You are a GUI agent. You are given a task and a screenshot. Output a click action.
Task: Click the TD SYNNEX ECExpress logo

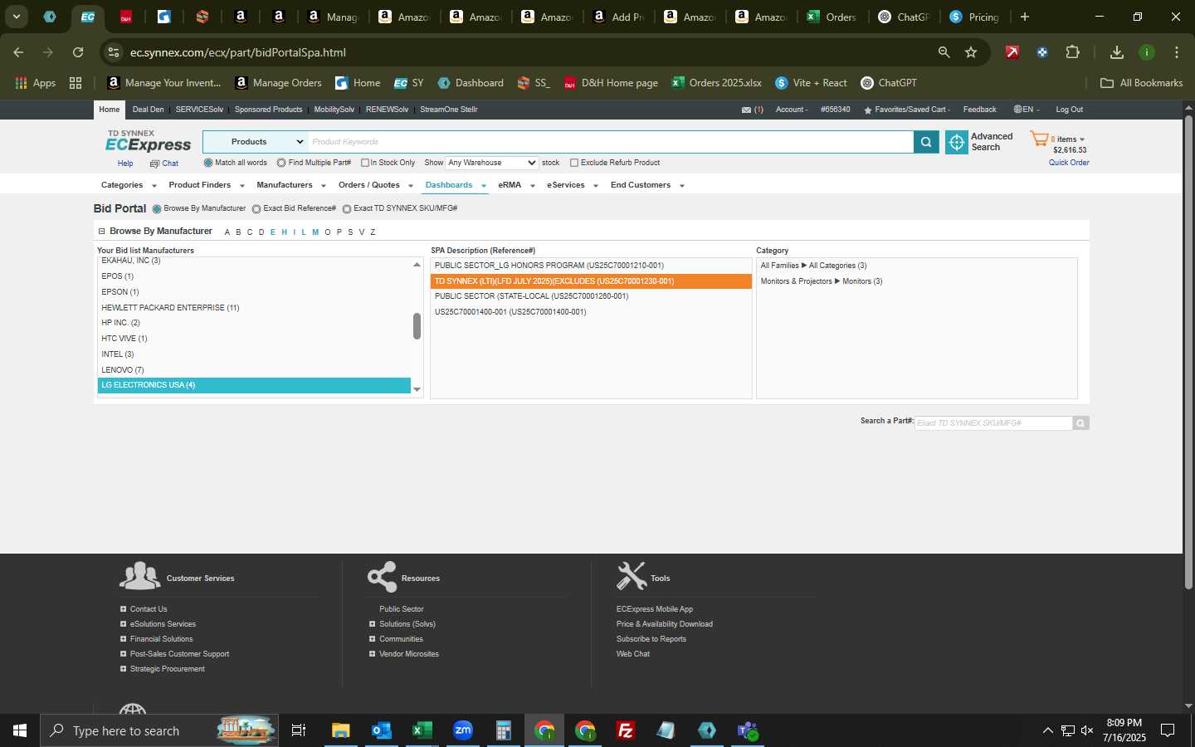coord(148,141)
